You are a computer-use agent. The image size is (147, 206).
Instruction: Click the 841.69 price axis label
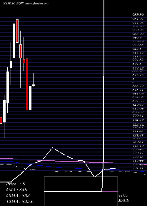click(x=138, y=94)
